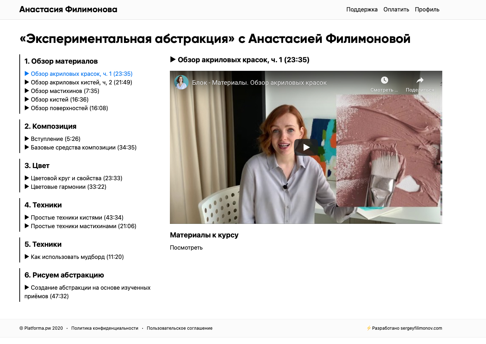This screenshot has width=486, height=344.
Task: Click the heading above the video player
Action: pos(240,60)
